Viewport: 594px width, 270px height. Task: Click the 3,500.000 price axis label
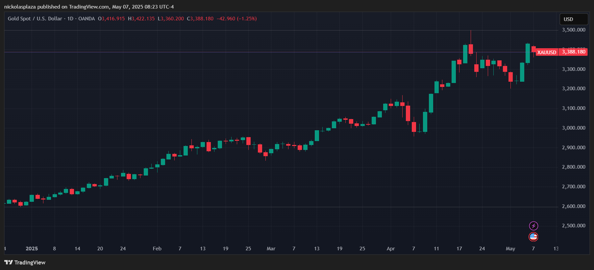pyautogui.click(x=574, y=30)
